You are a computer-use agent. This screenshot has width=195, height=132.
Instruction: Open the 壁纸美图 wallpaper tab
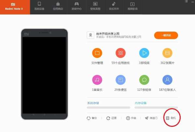tap(95, 6)
